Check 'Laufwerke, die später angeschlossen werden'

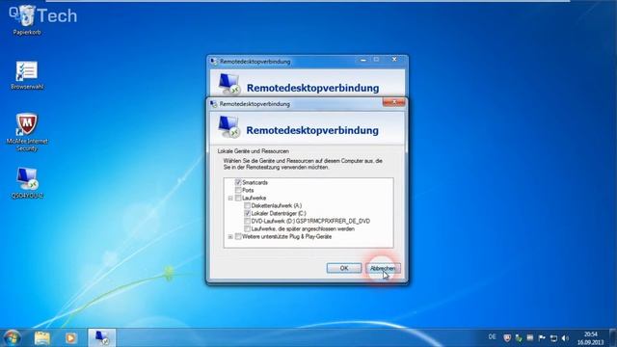[x=247, y=229]
